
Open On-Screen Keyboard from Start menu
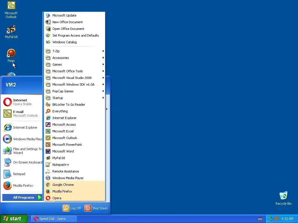pyautogui.click(x=22, y=162)
